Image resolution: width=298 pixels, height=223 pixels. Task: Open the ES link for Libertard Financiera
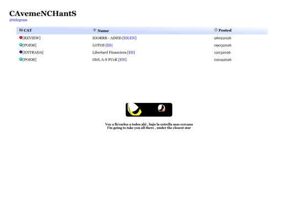(131, 52)
